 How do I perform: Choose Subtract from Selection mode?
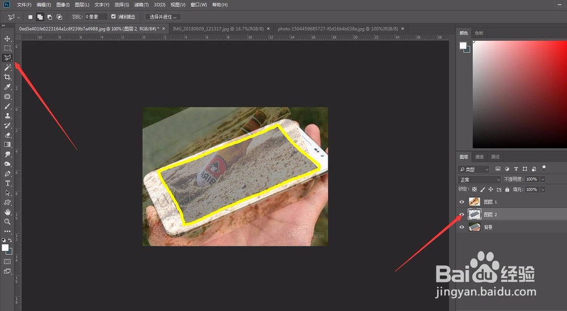point(49,17)
